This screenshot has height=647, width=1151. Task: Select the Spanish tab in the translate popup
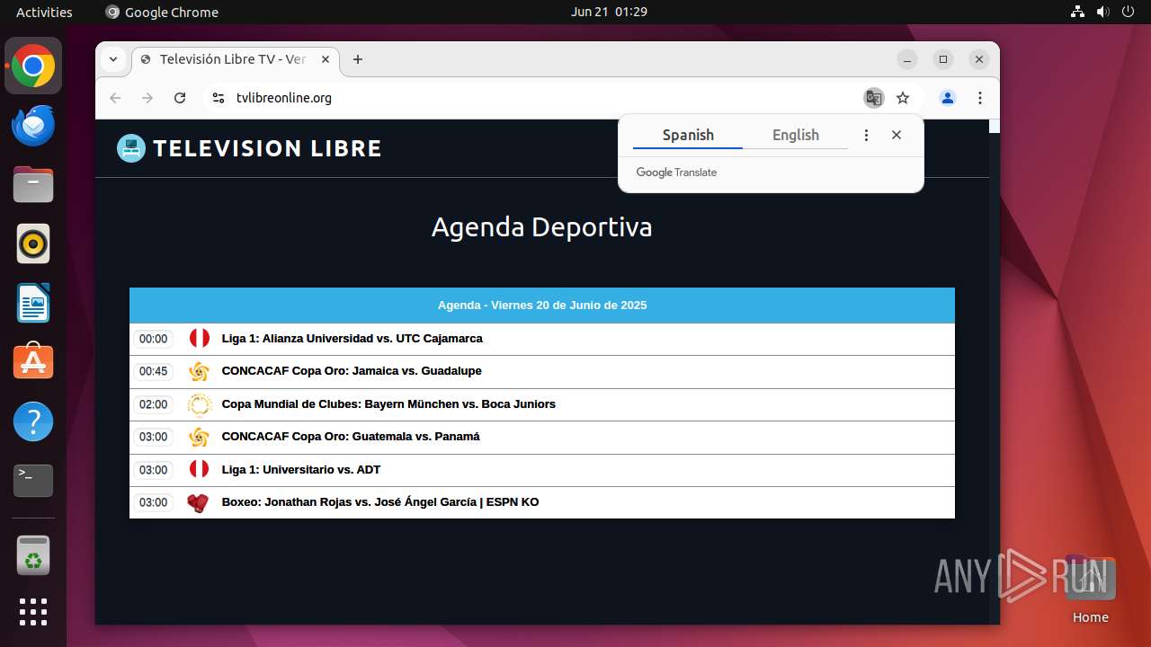click(x=688, y=135)
